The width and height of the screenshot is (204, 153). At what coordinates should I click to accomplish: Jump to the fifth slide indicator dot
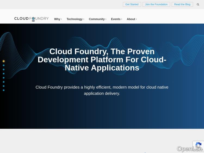4,78
